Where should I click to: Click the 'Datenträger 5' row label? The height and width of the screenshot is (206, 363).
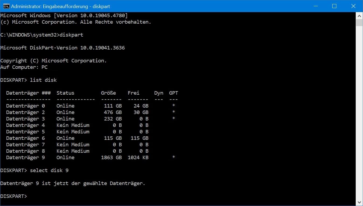(x=26, y=132)
